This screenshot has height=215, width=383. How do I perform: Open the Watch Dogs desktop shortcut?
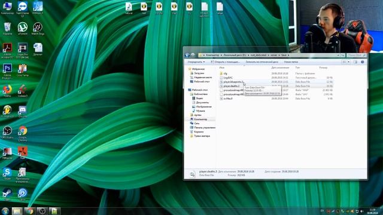pyautogui.click(x=38, y=29)
